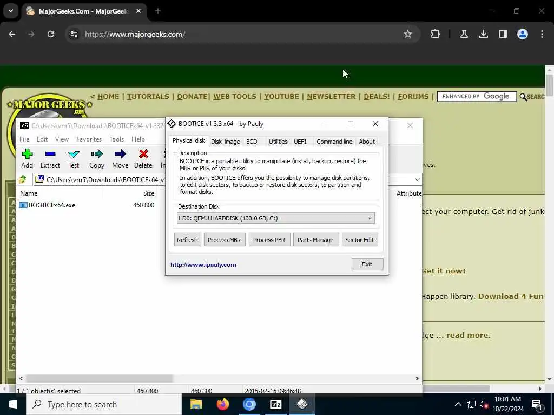Switch to the Utilities tab in BOOTICE
The width and height of the screenshot is (554, 415).
(x=278, y=142)
